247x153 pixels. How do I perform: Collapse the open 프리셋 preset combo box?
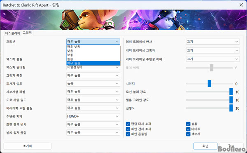click(93, 42)
